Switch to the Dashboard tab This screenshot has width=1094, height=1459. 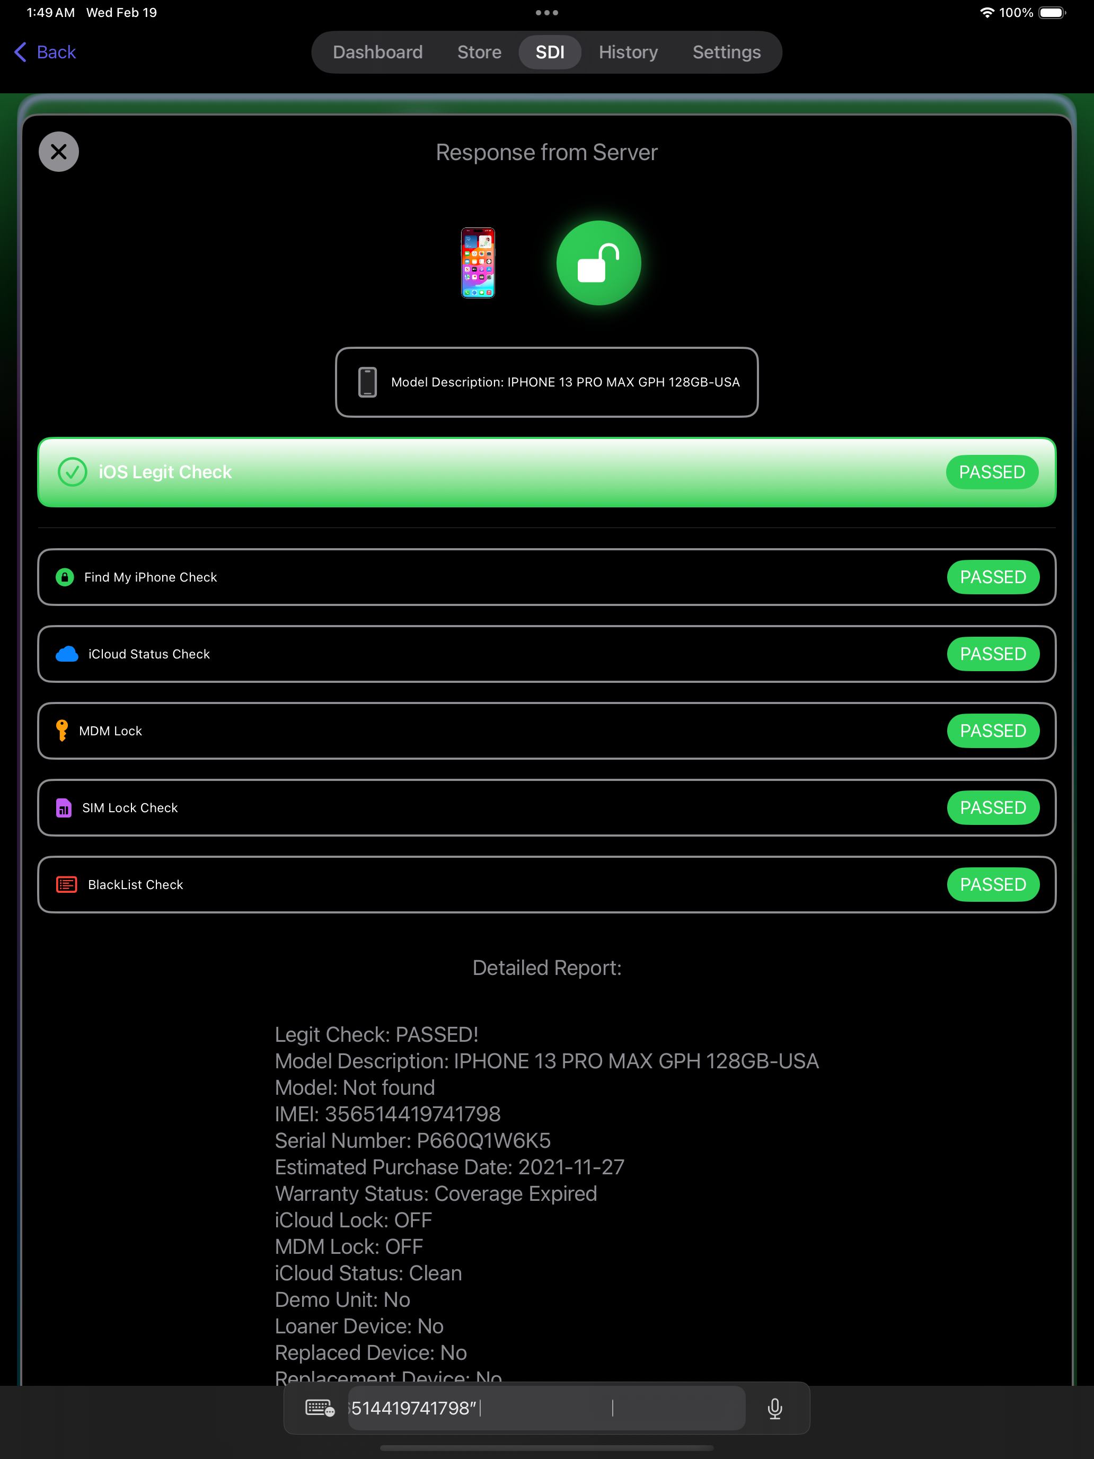coord(378,52)
